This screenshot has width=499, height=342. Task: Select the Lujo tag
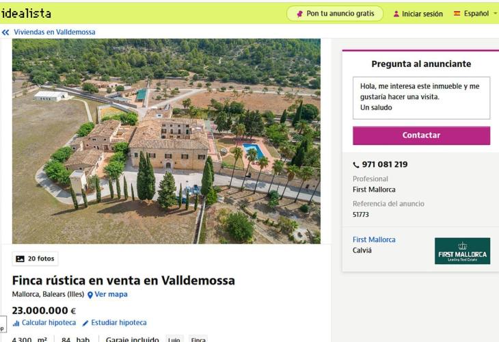[x=174, y=339]
